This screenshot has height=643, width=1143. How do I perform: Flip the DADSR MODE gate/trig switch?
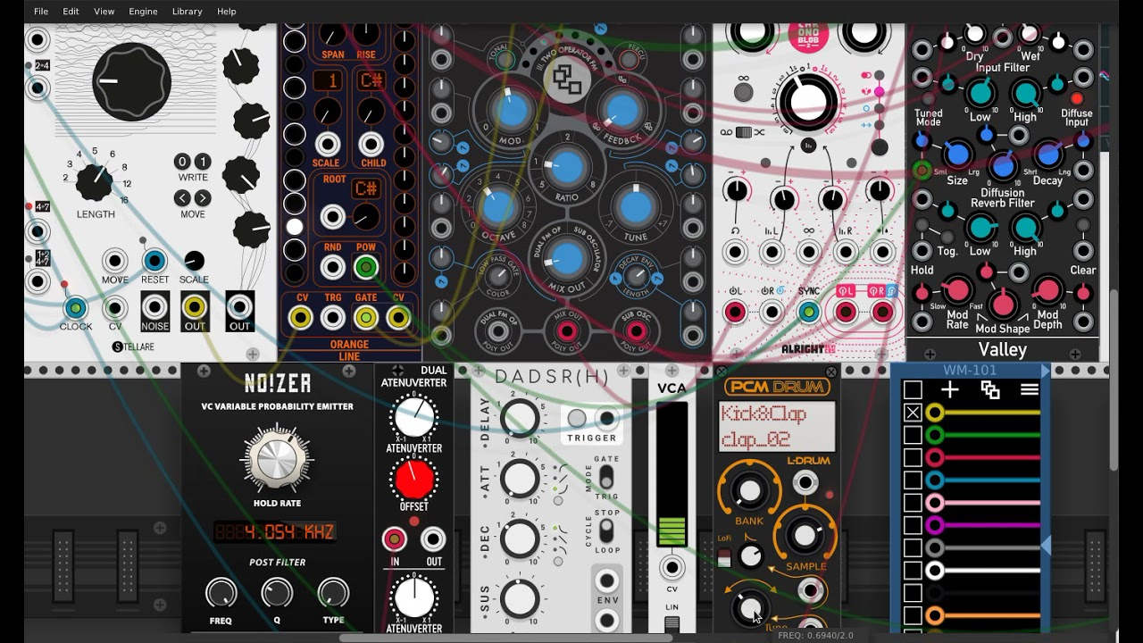[605, 475]
